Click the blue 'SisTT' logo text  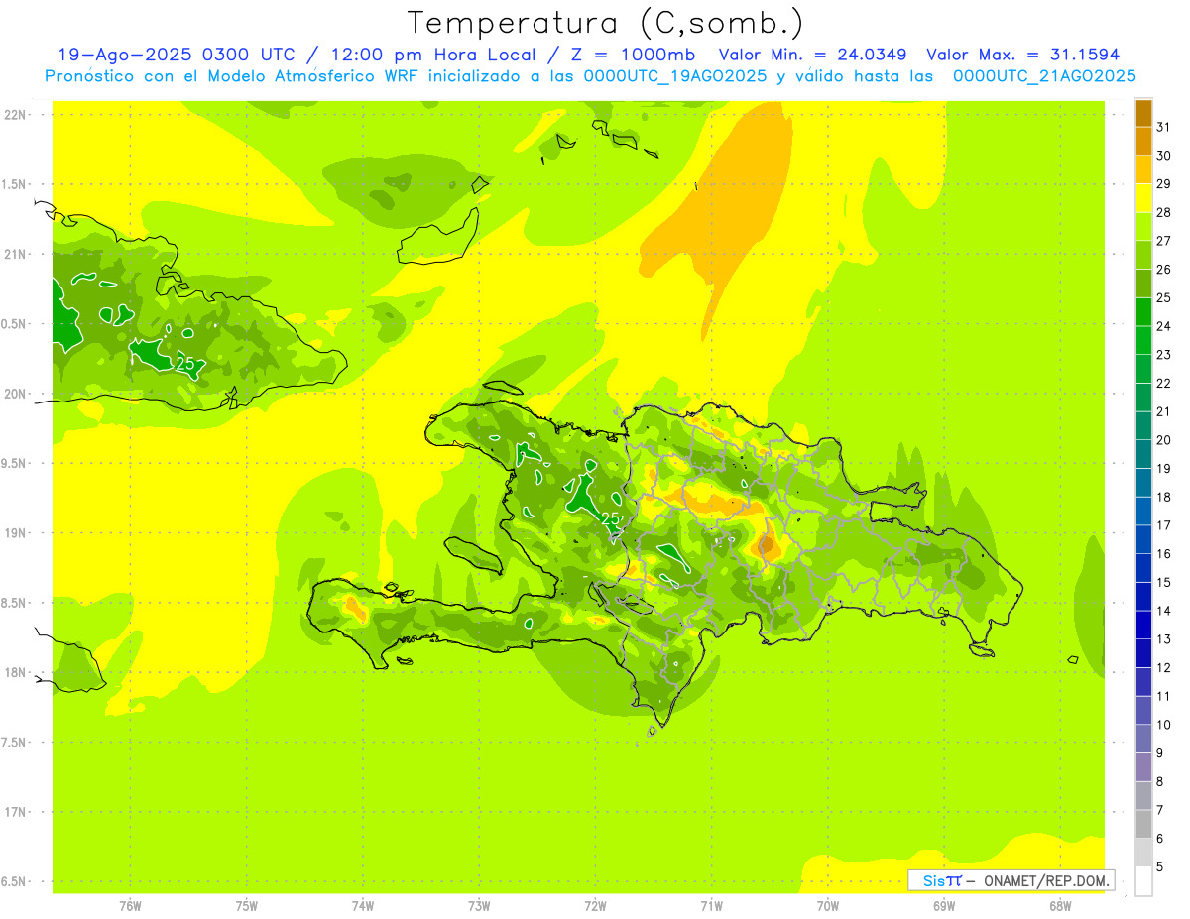pyautogui.click(x=941, y=880)
